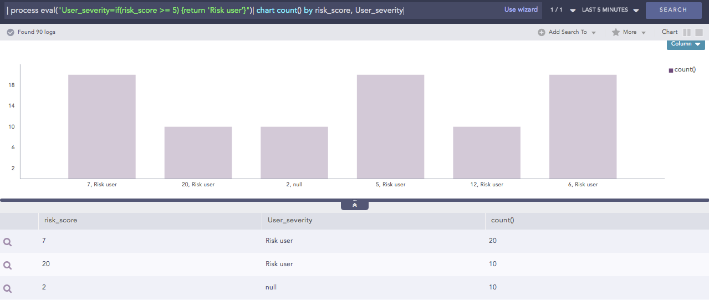709x300 pixels.
Task: Switch to the single-pane full chart layout icon
Action: 699,32
